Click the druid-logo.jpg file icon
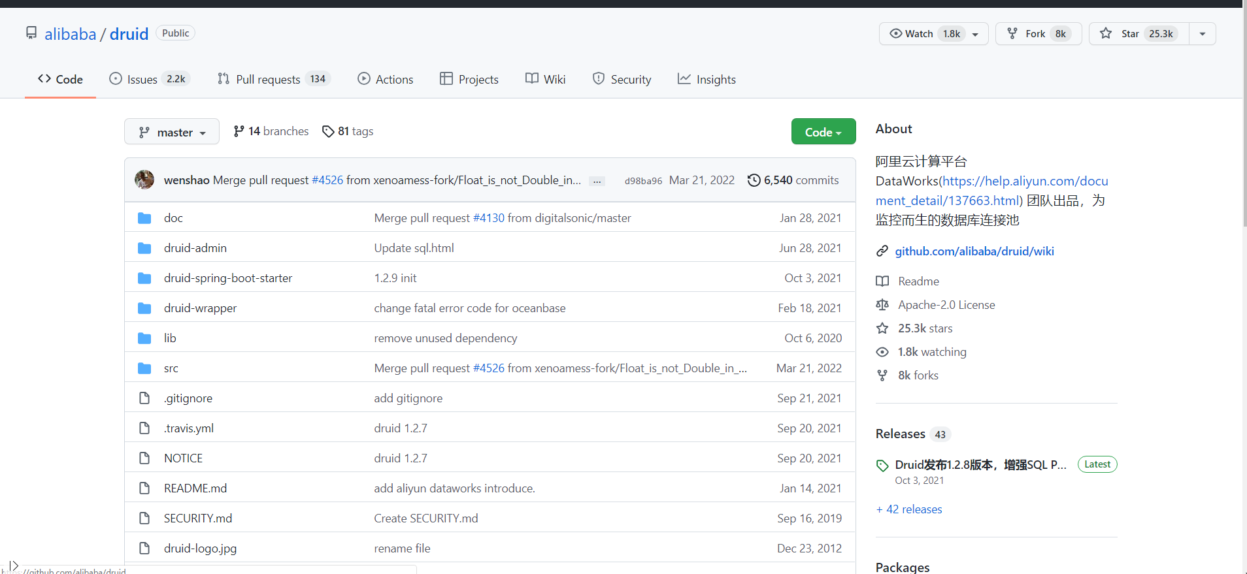The width and height of the screenshot is (1247, 574). tap(144, 548)
